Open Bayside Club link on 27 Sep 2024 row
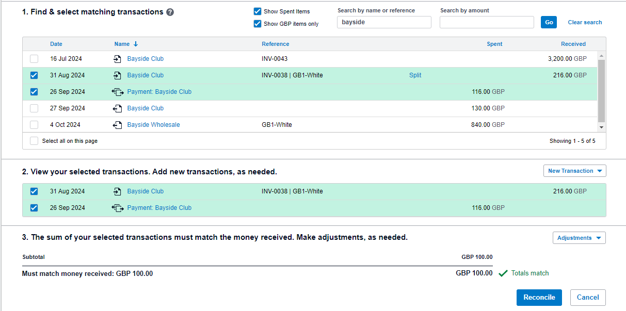The height and width of the screenshot is (311, 626). 146,108
